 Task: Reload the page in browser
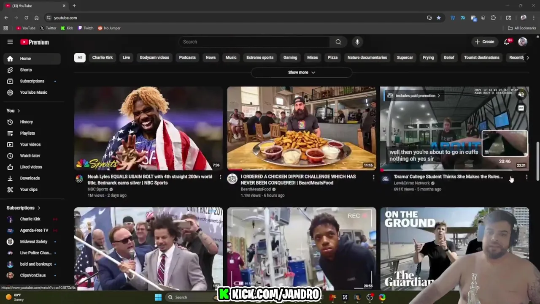tap(26, 18)
